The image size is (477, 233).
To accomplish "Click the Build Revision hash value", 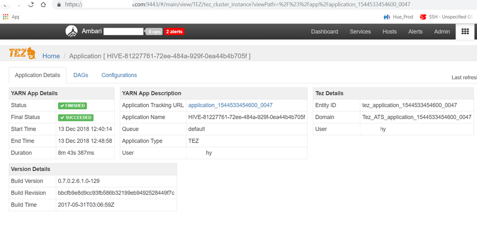I will point(116,193).
